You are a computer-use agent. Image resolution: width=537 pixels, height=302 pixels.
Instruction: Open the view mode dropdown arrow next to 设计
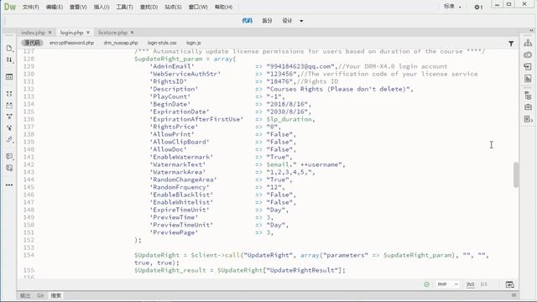coord(301,21)
